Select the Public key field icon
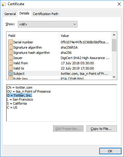124x157 pixels. (10, 78)
